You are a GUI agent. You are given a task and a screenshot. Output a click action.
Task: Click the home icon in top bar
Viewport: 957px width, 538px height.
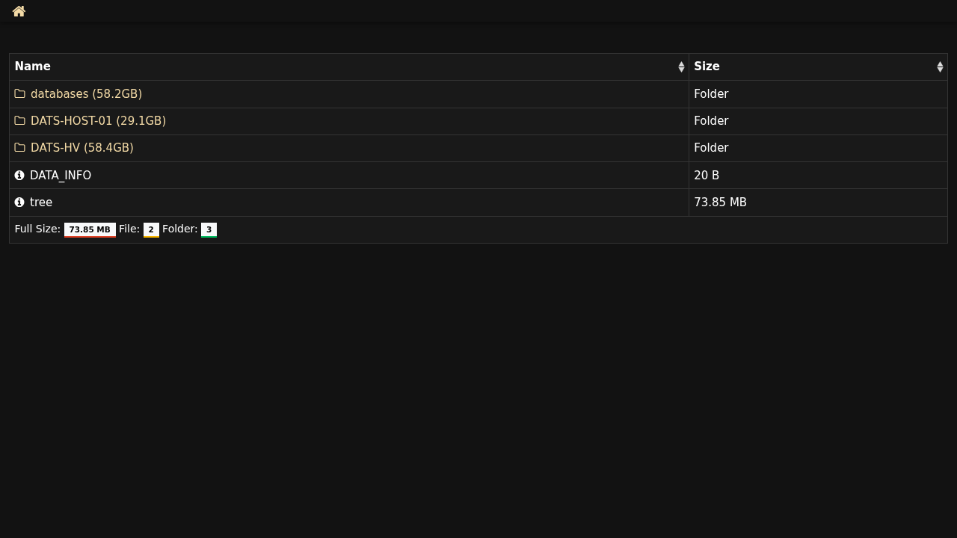[x=19, y=11]
